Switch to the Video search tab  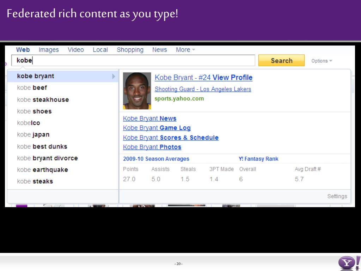pyautogui.click(x=76, y=49)
